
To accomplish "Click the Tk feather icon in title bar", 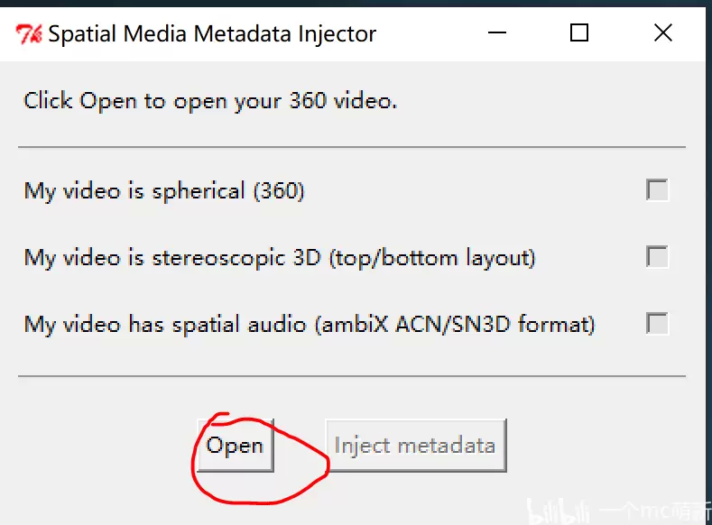I will click(x=29, y=34).
